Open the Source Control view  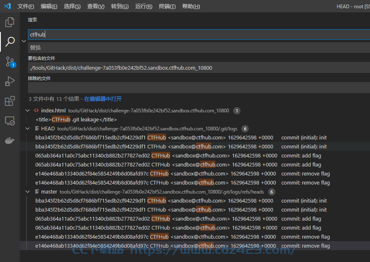click(x=10, y=62)
